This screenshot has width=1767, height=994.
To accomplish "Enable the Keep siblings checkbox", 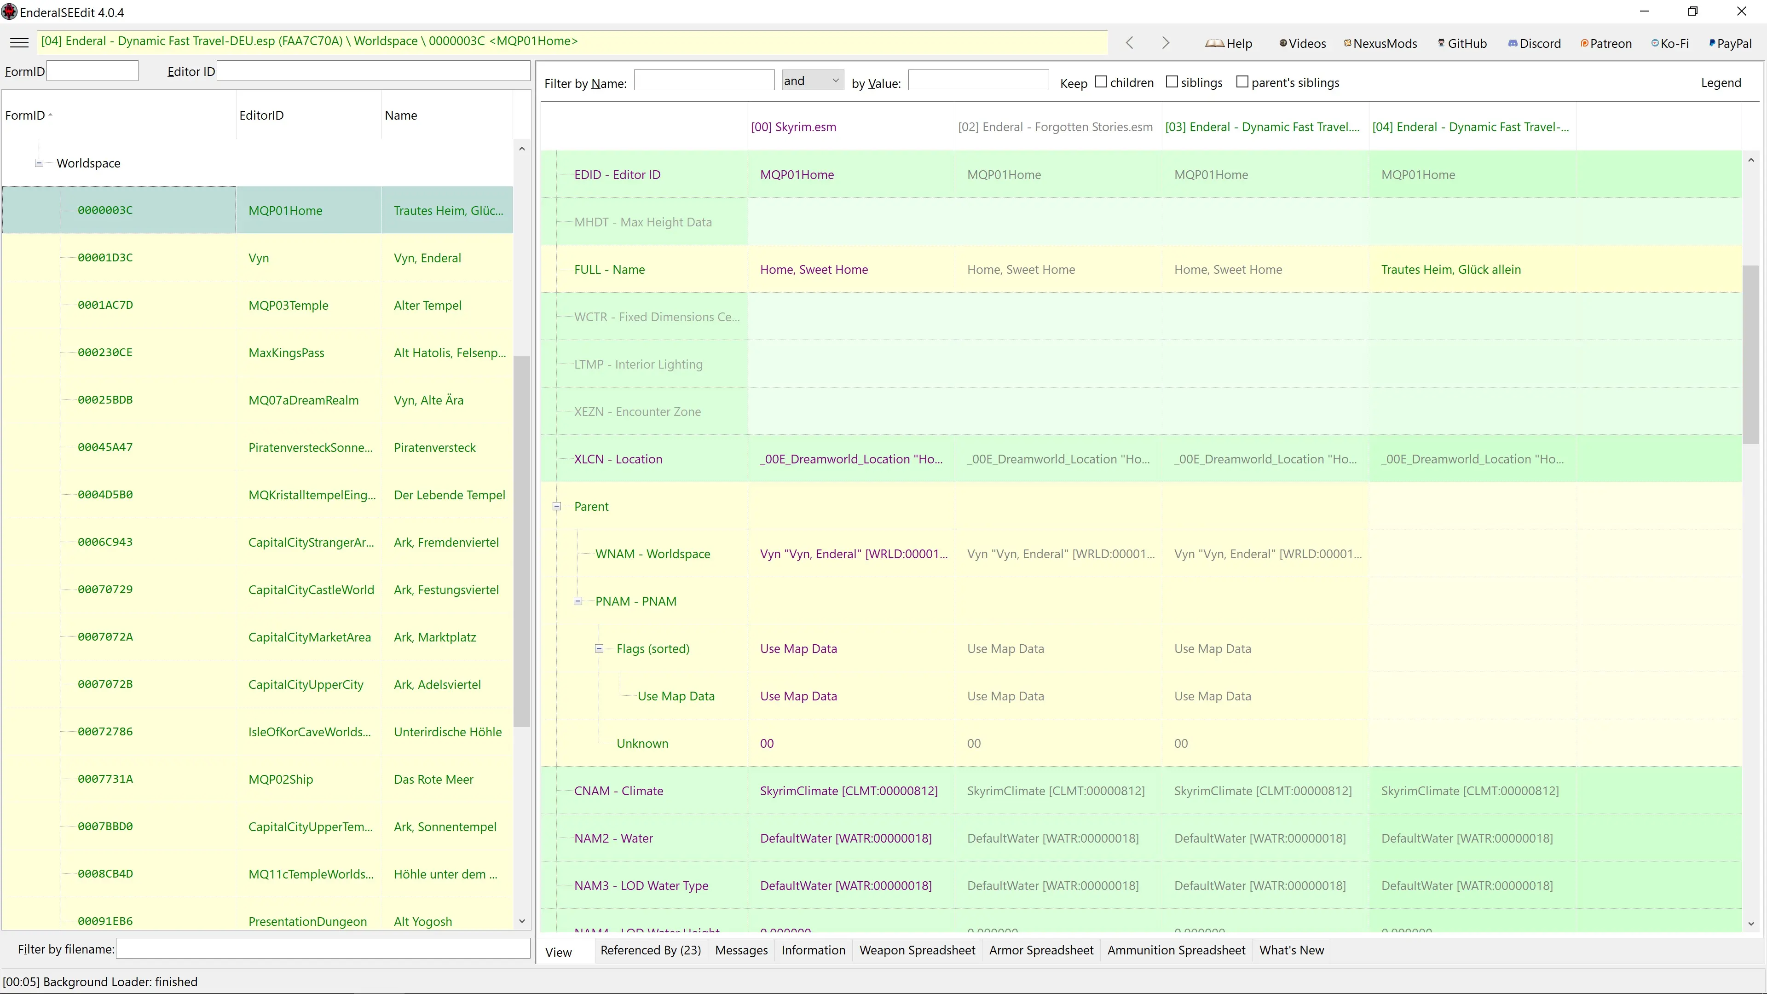I will tap(1172, 82).
